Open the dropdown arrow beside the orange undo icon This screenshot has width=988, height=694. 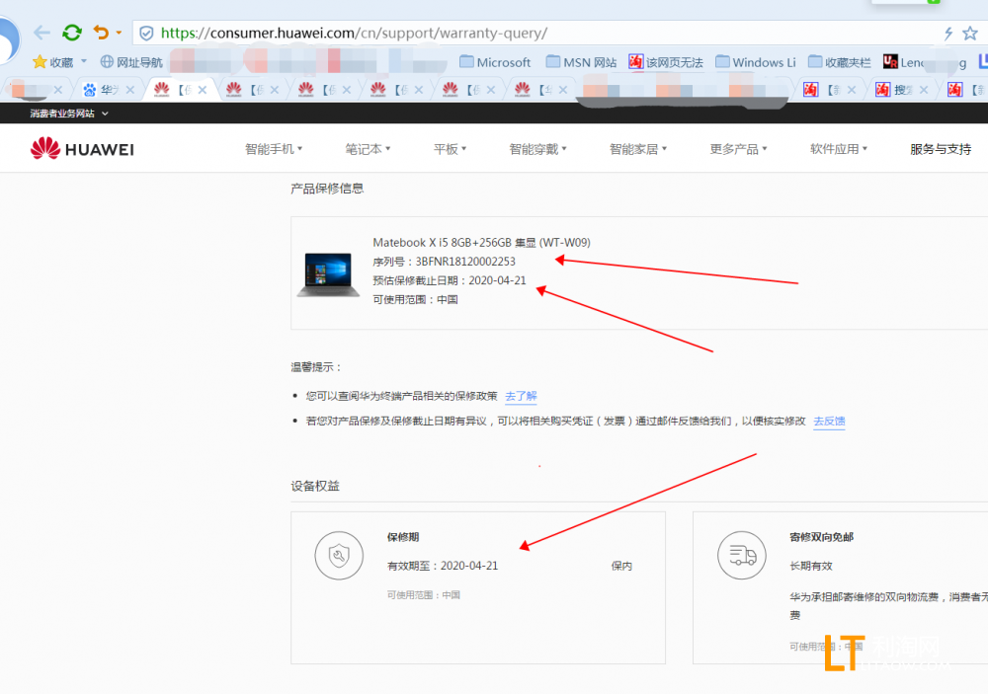tap(119, 33)
